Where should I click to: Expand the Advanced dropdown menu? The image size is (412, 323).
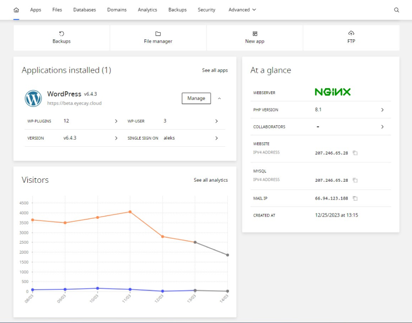coord(242,10)
